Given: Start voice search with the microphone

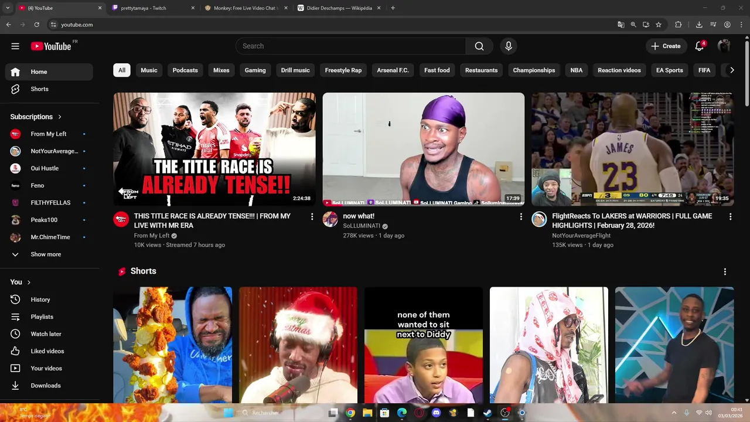Looking at the screenshot, I should click(508, 46).
